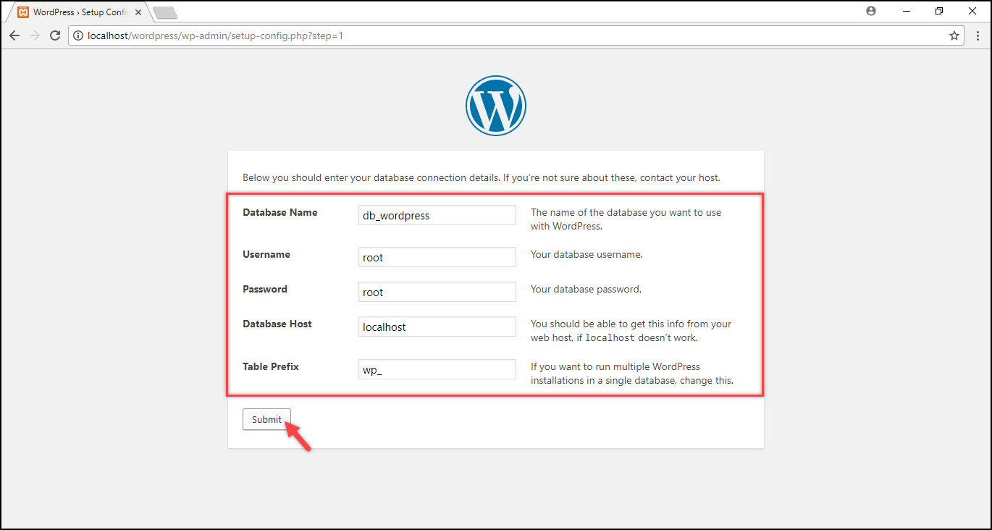Click the Username label
Image resolution: width=992 pixels, height=530 pixels.
(266, 254)
